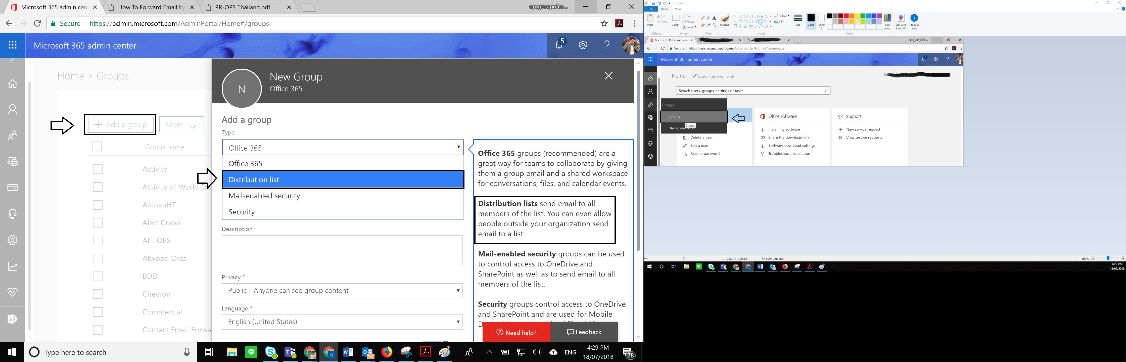Open Users icon in Chrome admin sidebar
The height and width of the screenshot is (362, 1126).
pyautogui.click(x=13, y=109)
